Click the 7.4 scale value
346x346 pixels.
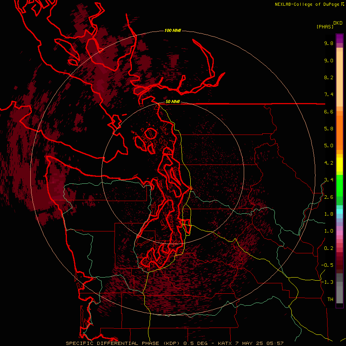[x=329, y=95]
